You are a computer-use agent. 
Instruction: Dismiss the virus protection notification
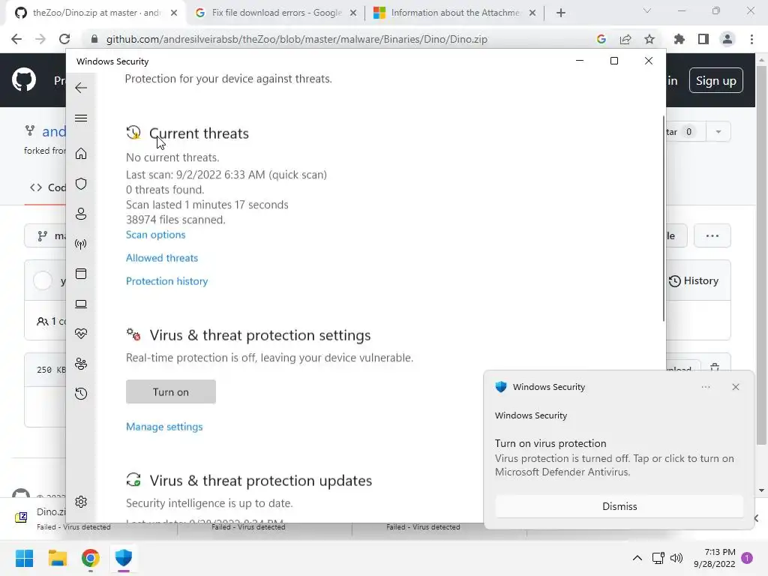coord(619,506)
